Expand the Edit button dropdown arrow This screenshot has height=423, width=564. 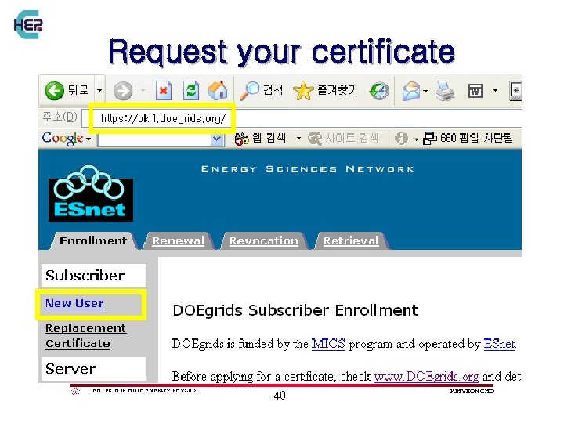pyautogui.click(x=495, y=90)
